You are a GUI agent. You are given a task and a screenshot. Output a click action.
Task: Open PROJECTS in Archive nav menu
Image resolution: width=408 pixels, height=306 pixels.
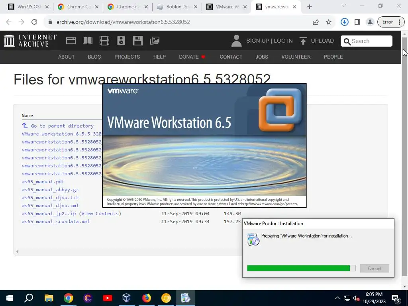click(x=127, y=57)
